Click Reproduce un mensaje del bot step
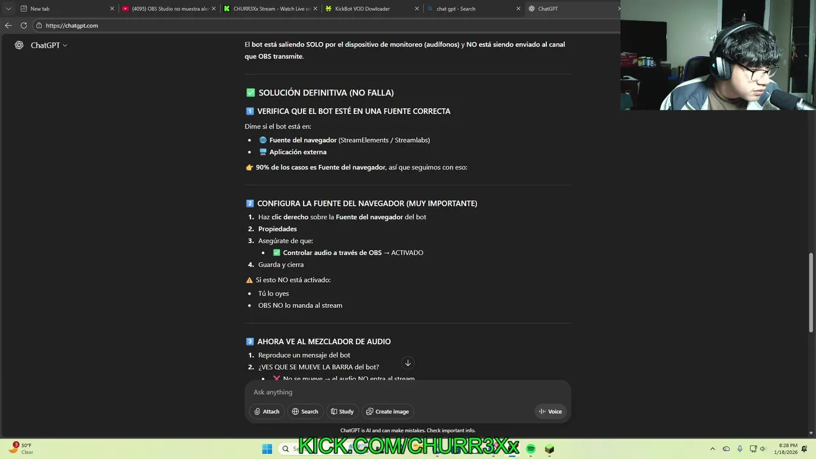The width and height of the screenshot is (816, 459). coord(304,355)
